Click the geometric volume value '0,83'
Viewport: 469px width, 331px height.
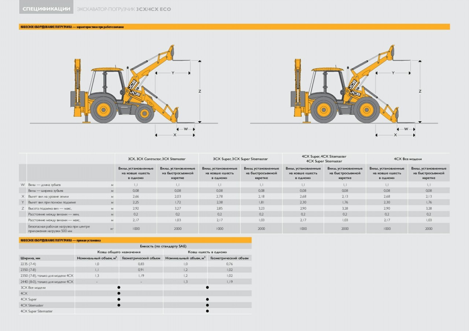tap(141, 264)
